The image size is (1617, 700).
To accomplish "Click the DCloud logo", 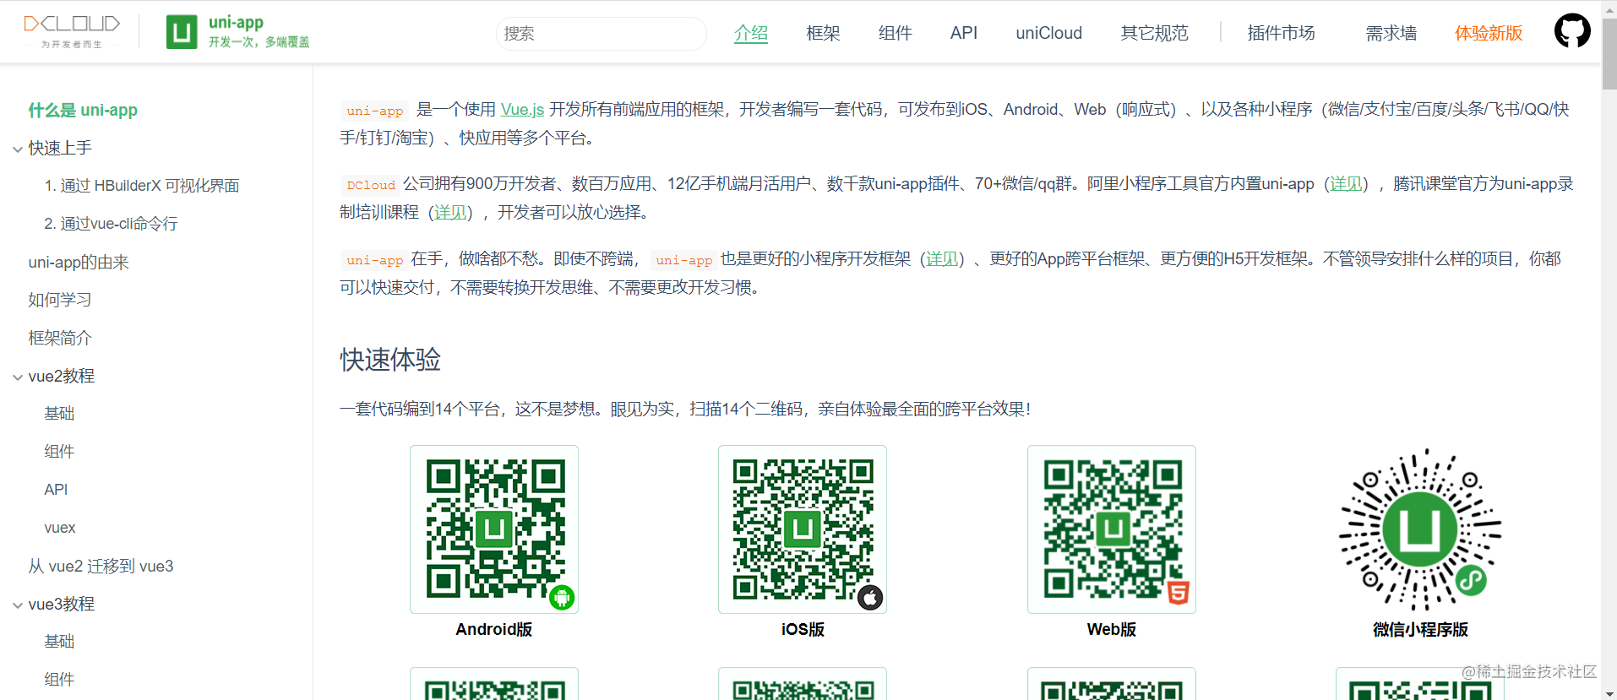I will (x=72, y=31).
